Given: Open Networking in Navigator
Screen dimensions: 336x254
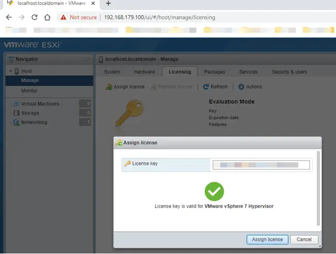Looking at the screenshot, I should (34, 122).
